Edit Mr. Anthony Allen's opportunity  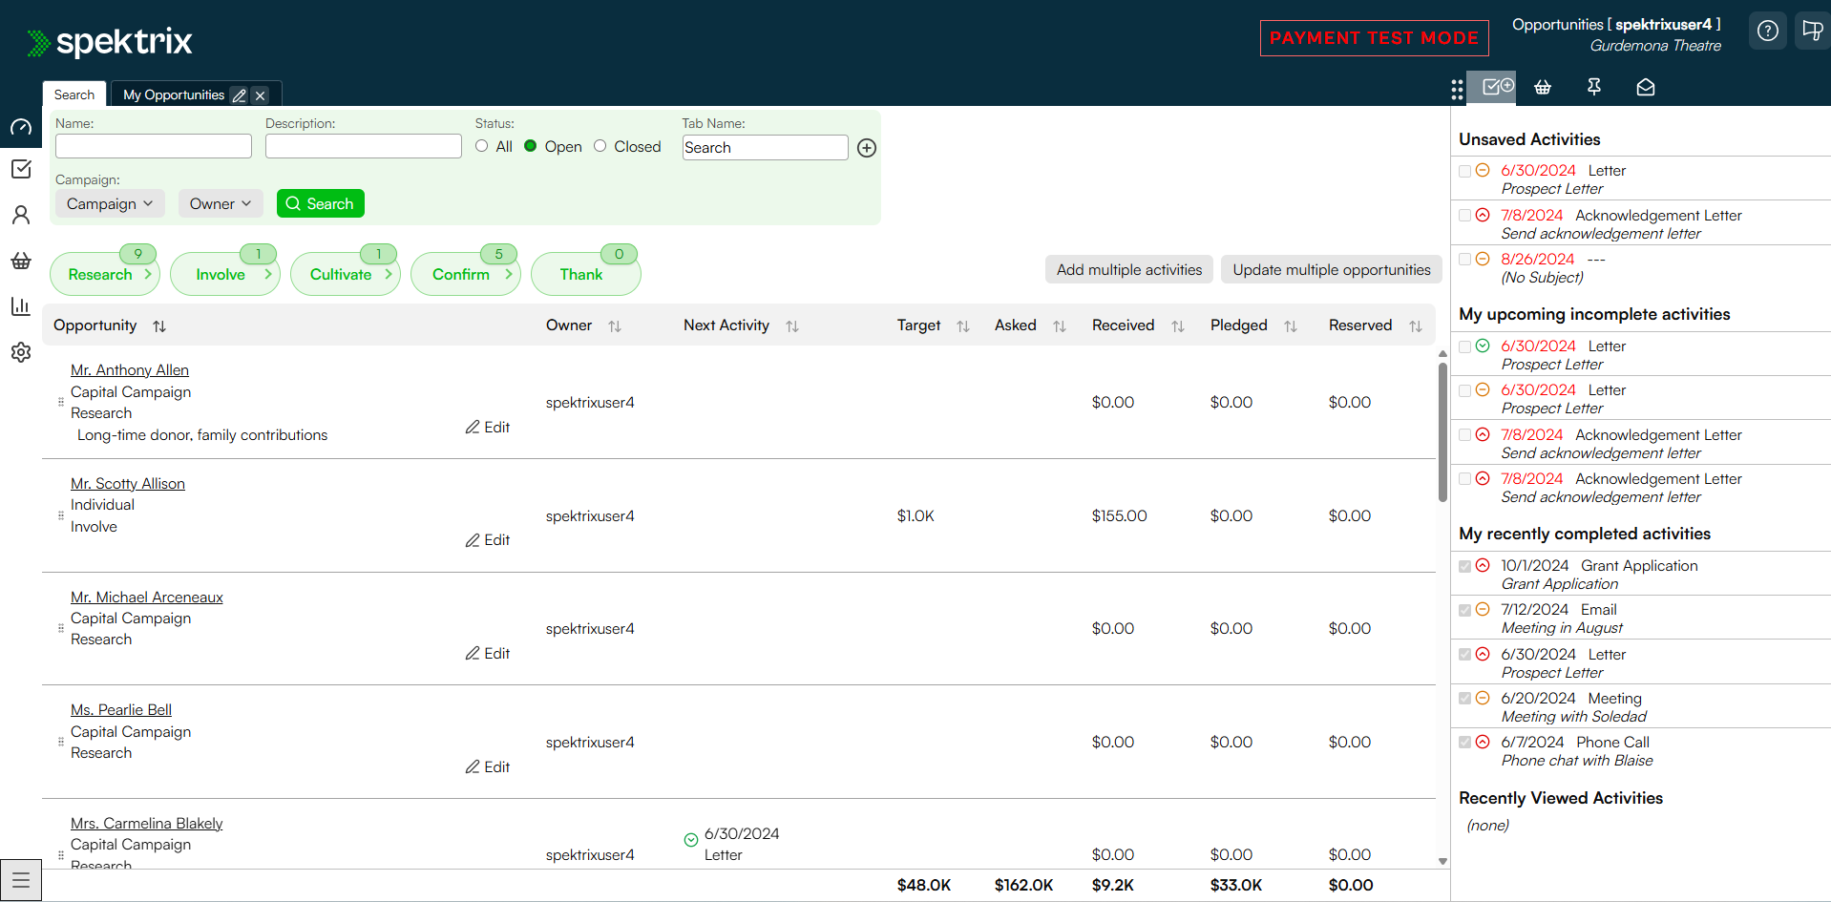click(x=488, y=428)
